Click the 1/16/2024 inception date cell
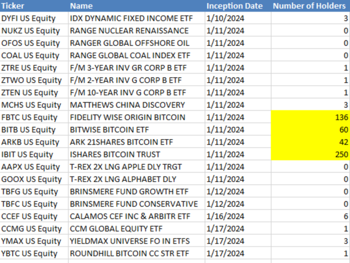350x263 pixels. [x=238, y=216]
